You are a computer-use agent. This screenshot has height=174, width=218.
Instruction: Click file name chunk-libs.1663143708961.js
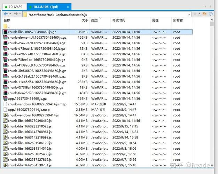pyautogui.click(x=30, y=132)
